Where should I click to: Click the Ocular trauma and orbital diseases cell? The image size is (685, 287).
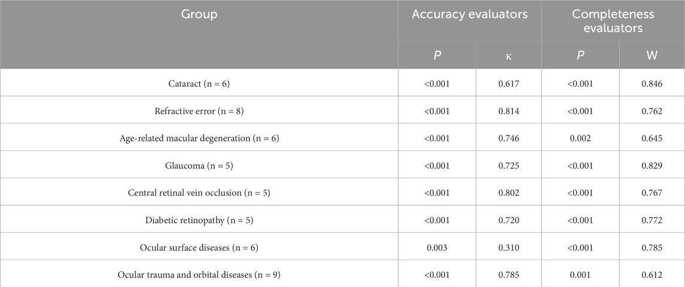(199, 274)
